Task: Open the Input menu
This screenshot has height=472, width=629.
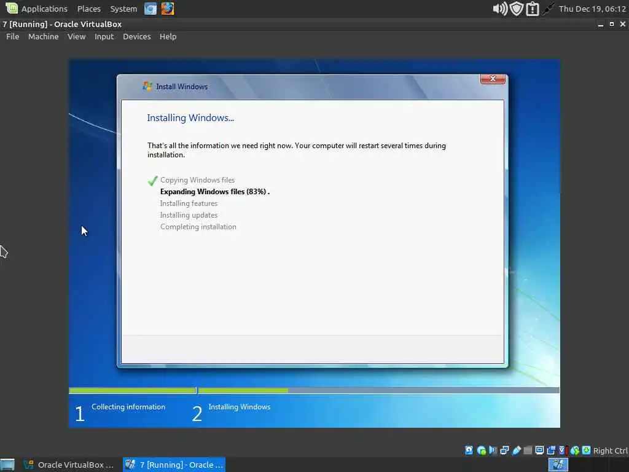Action: pos(104,36)
